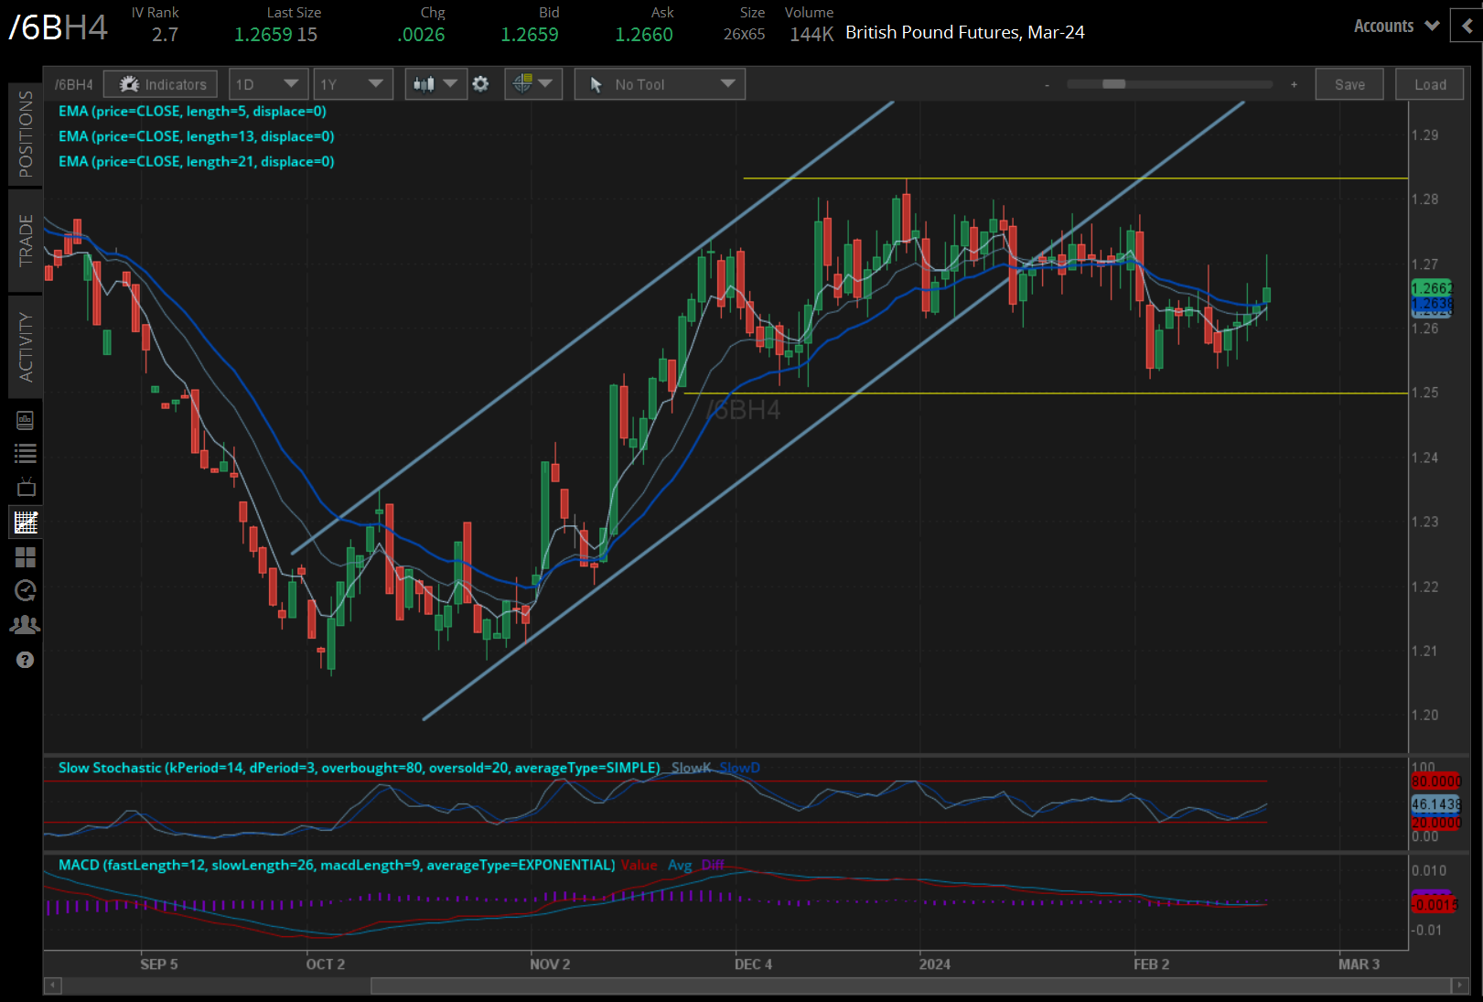The width and height of the screenshot is (1483, 1002).
Task: Toggle the MACD Diff plot
Action: click(x=713, y=865)
